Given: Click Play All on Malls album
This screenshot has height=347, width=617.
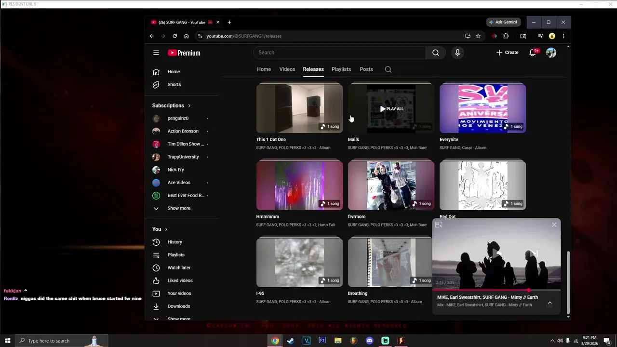Looking at the screenshot, I should click(x=391, y=109).
